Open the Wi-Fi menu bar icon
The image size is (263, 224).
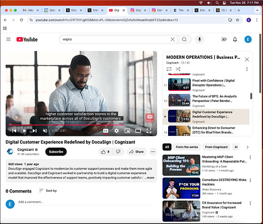pyautogui.click(x=201, y=3)
